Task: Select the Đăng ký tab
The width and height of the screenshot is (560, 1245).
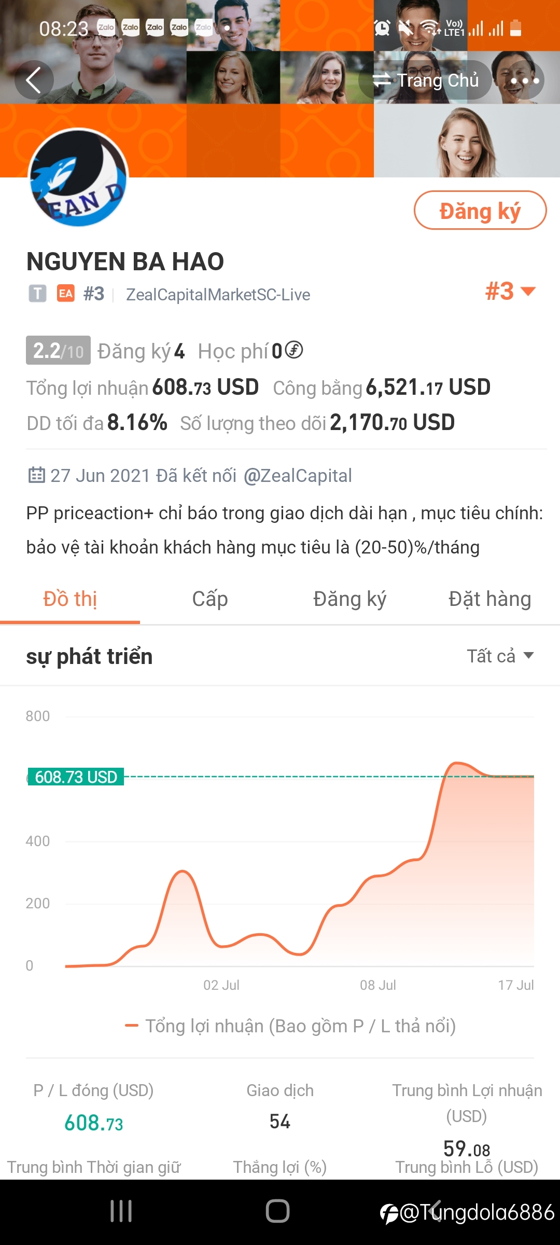Action: (349, 599)
